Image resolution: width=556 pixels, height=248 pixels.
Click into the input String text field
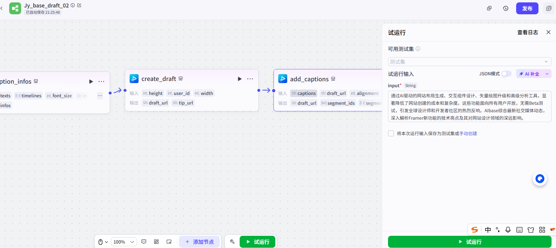click(469, 107)
